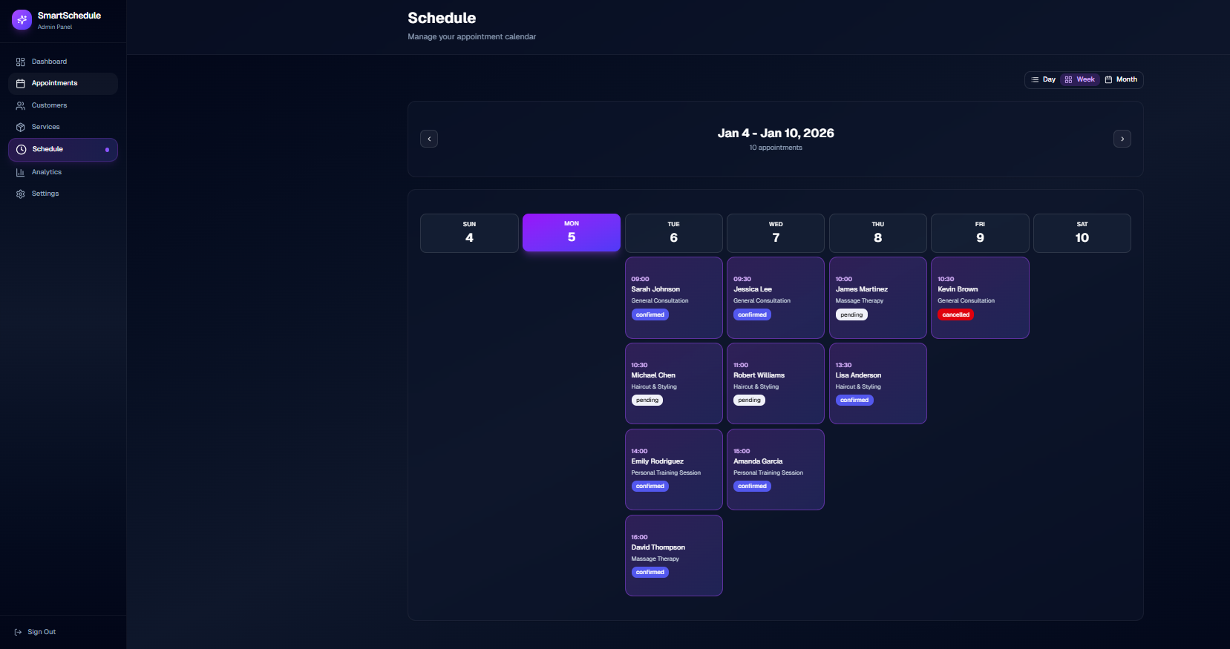The width and height of the screenshot is (1230, 649).
Task: Open Analytics from the sidebar
Action: click(x=63, y=172)
